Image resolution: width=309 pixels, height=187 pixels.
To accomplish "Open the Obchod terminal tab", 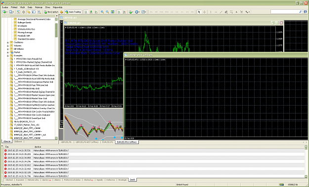I will (x=9, y=180).
